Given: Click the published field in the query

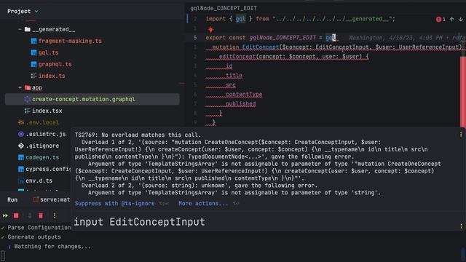Looking at the screenshot, I should (x=240, y=103).
